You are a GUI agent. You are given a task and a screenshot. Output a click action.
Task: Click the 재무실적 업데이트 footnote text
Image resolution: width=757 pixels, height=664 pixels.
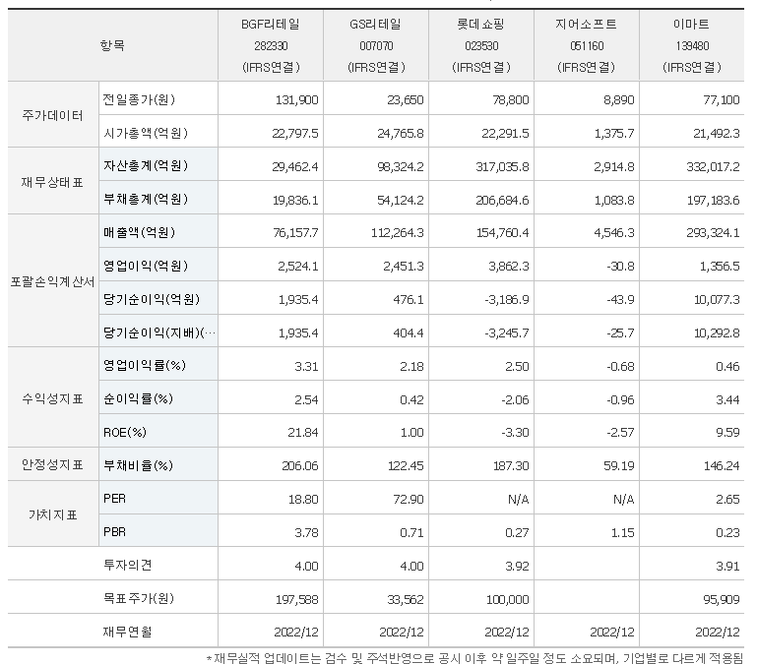point(474,658)
